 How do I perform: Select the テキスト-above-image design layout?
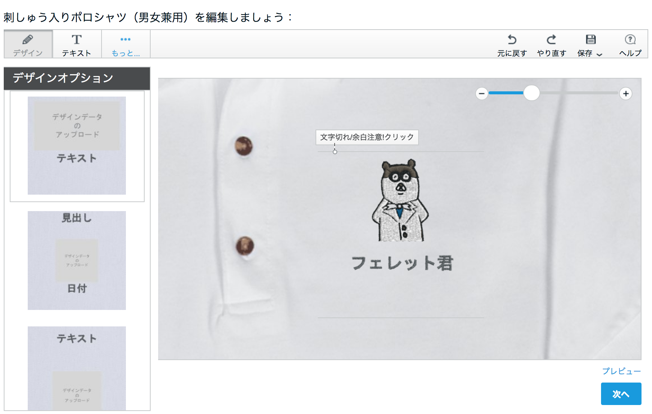[77, 368]
